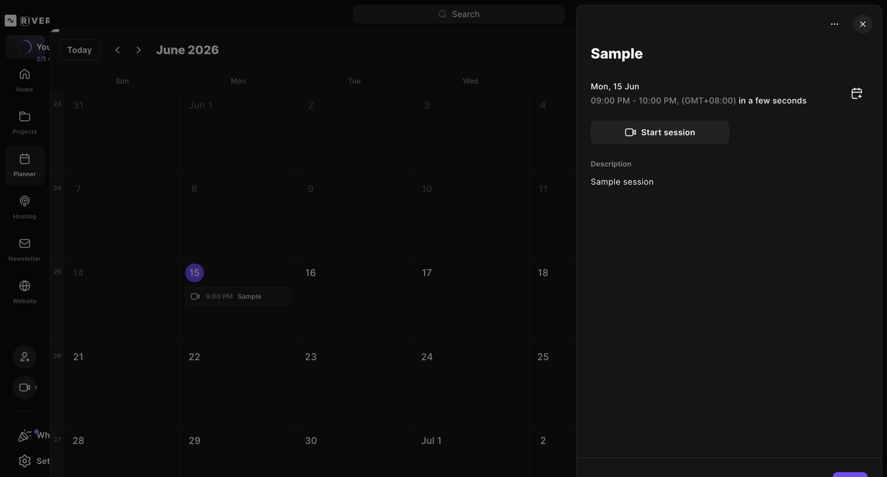The height and width of the screenshot is (477, 887).
Task: Click into the Search field
Action: point(459,14)
